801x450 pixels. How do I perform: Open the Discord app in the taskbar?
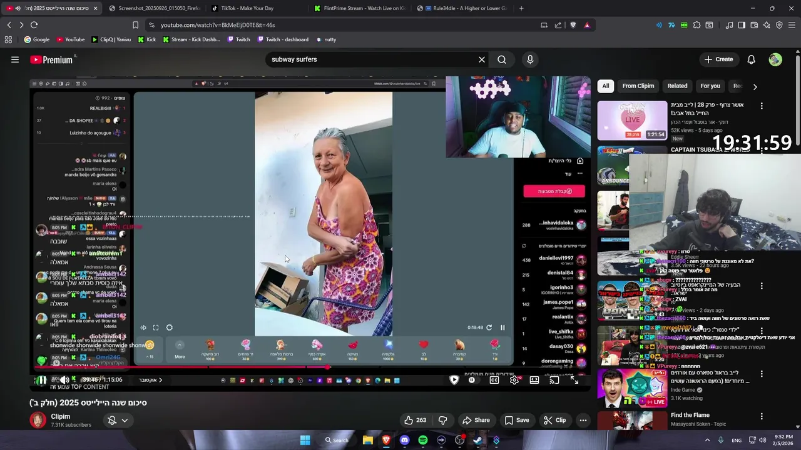pyautogui.click(x=404, y=440)
